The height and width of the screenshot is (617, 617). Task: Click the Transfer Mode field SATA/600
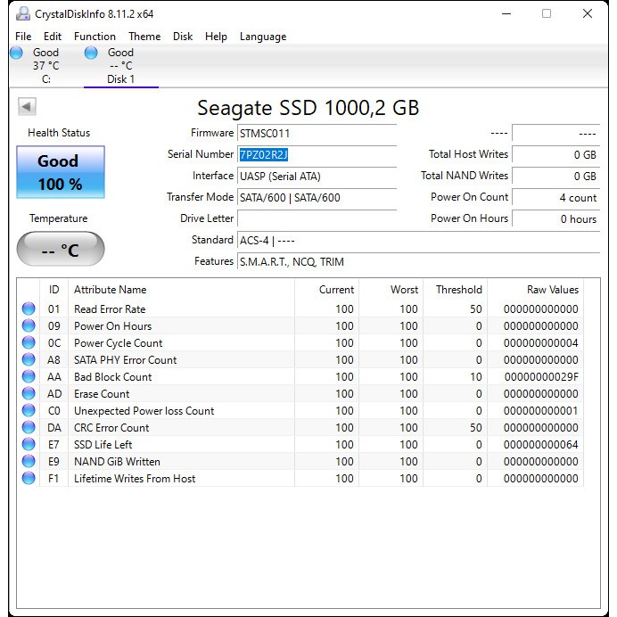[x=317, y=198]
